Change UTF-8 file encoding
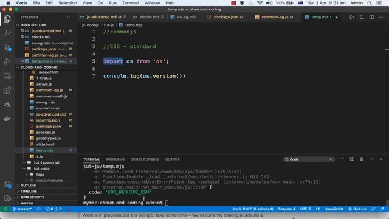The height and width of the screenshot is (219, 389). coord(306,209)
